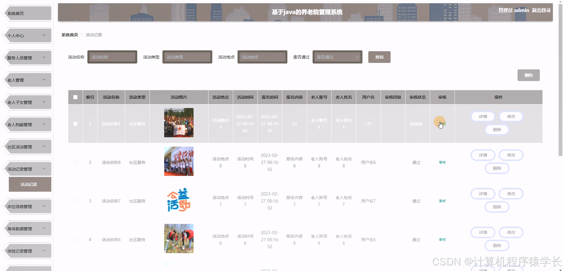Click 删除 for row 活动名称7
The width and height of the screenshot is (563, 271).
click(497, 207)
